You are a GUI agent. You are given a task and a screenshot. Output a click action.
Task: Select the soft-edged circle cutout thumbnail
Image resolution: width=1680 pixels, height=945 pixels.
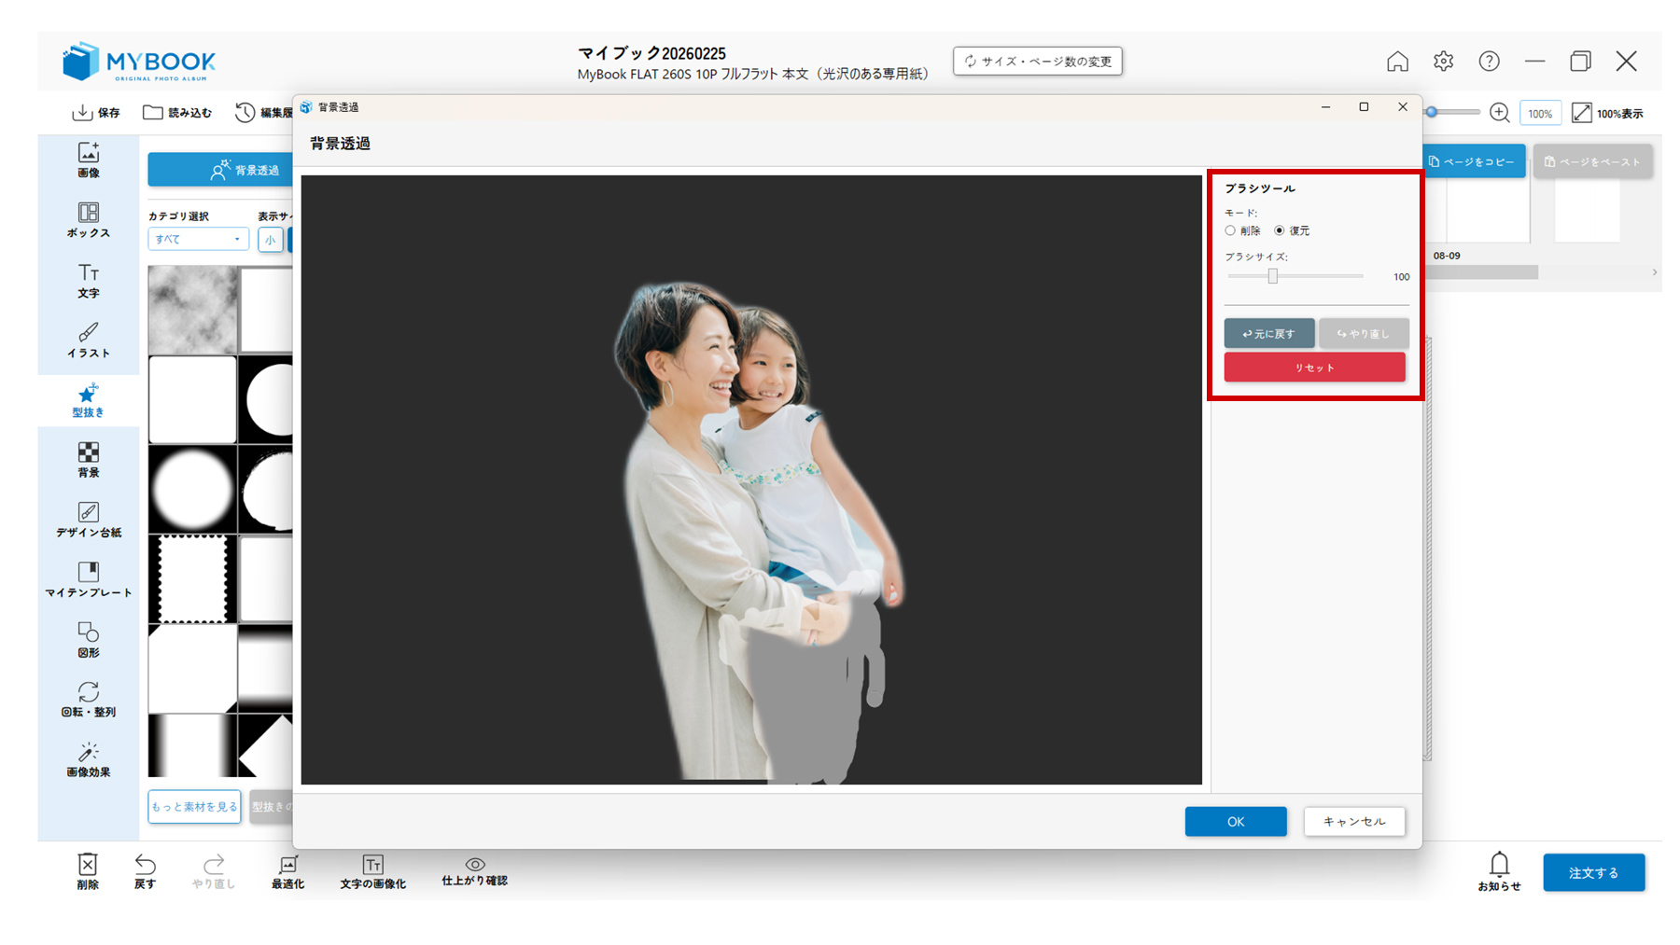(192, 489)
